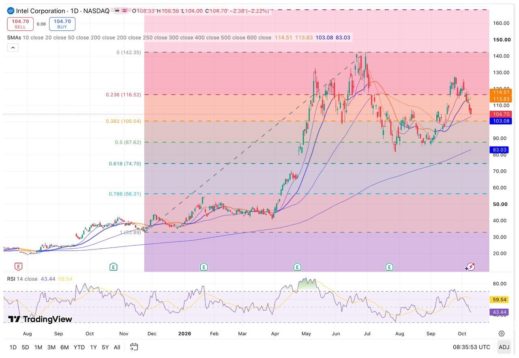Click the 0 (142.35) Fibonacci level label
Viewport: 519px width, 358px height.
(x=129, y=52)
